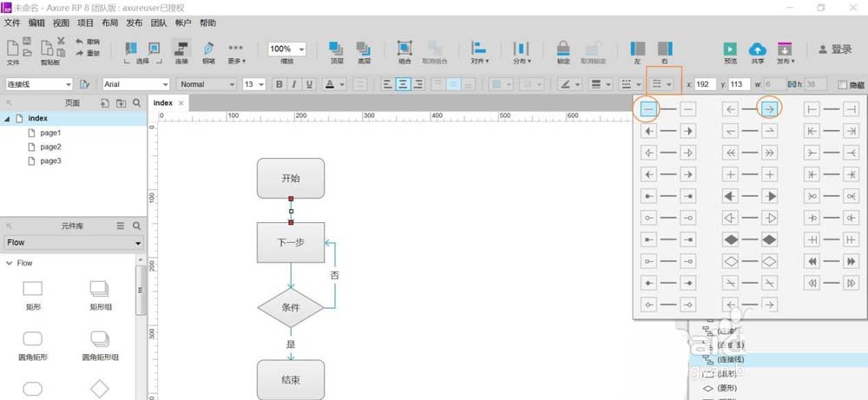
Task: Open the 对齐 align options
Action: (x=479, y=53)
